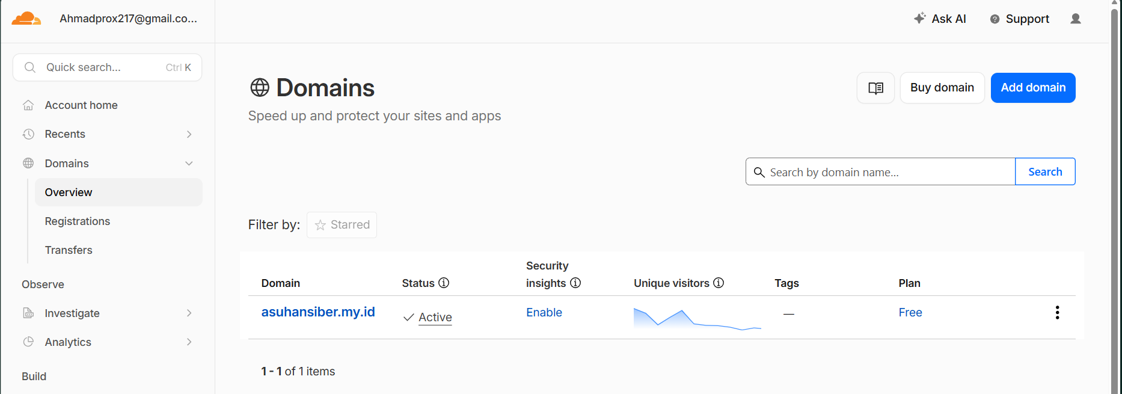This screenshot has height=394, width=1122.
Task: Toggle the Starred filter
Action: coord(342,225)
